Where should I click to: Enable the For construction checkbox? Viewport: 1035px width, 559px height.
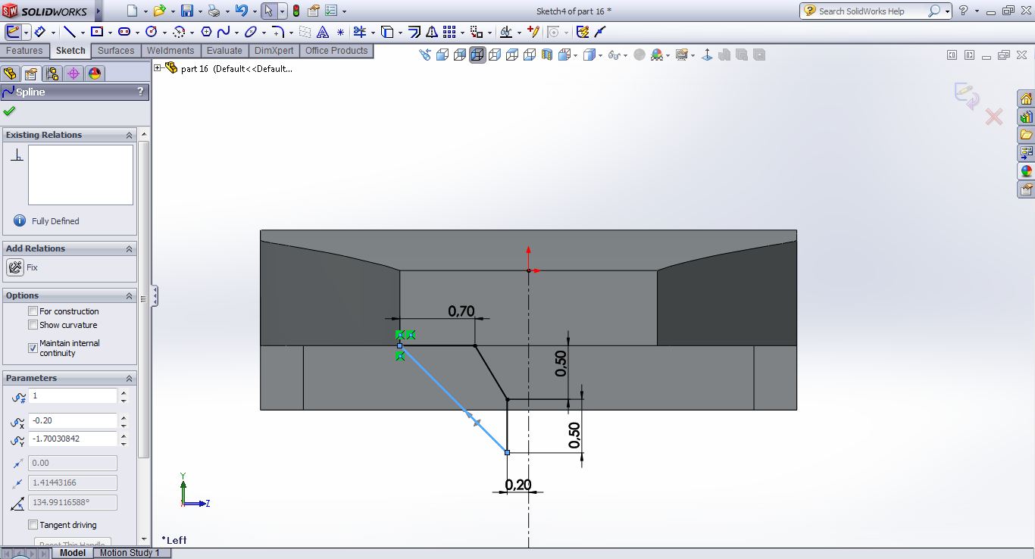coord(33,311)
